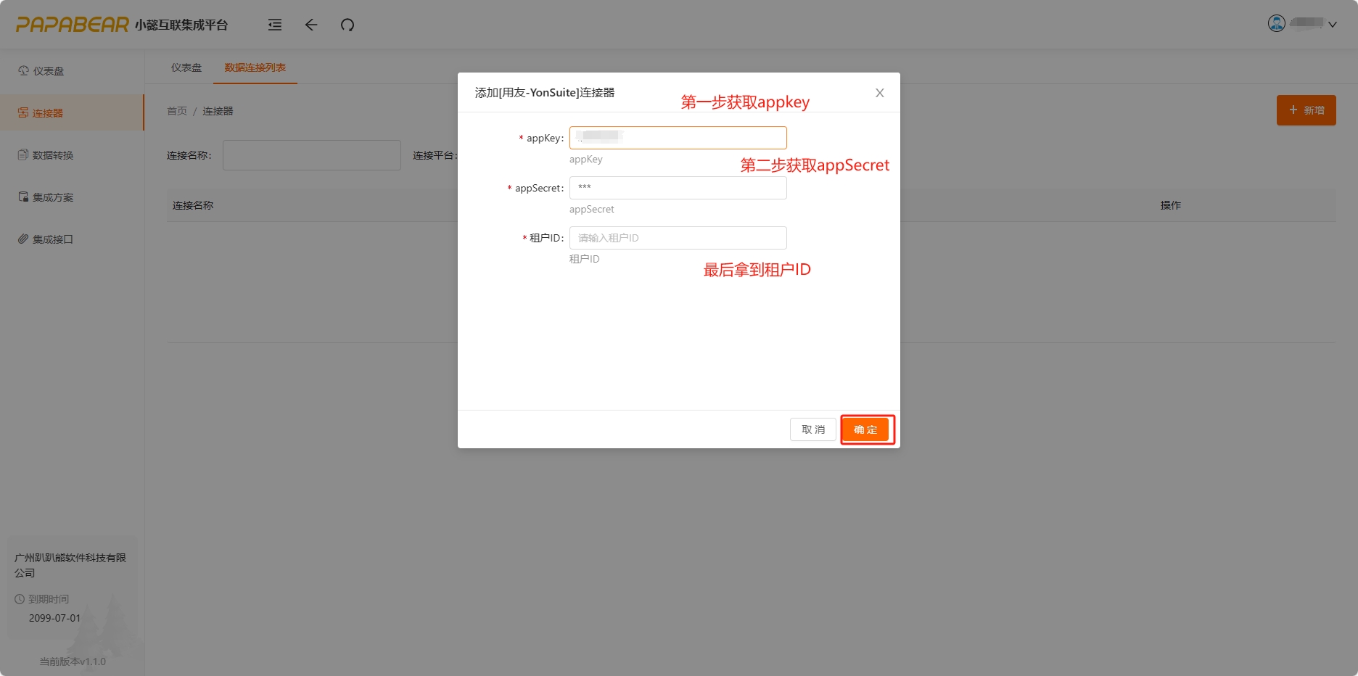Click the 首页 breadcrumb link

(x=177, y=111)
